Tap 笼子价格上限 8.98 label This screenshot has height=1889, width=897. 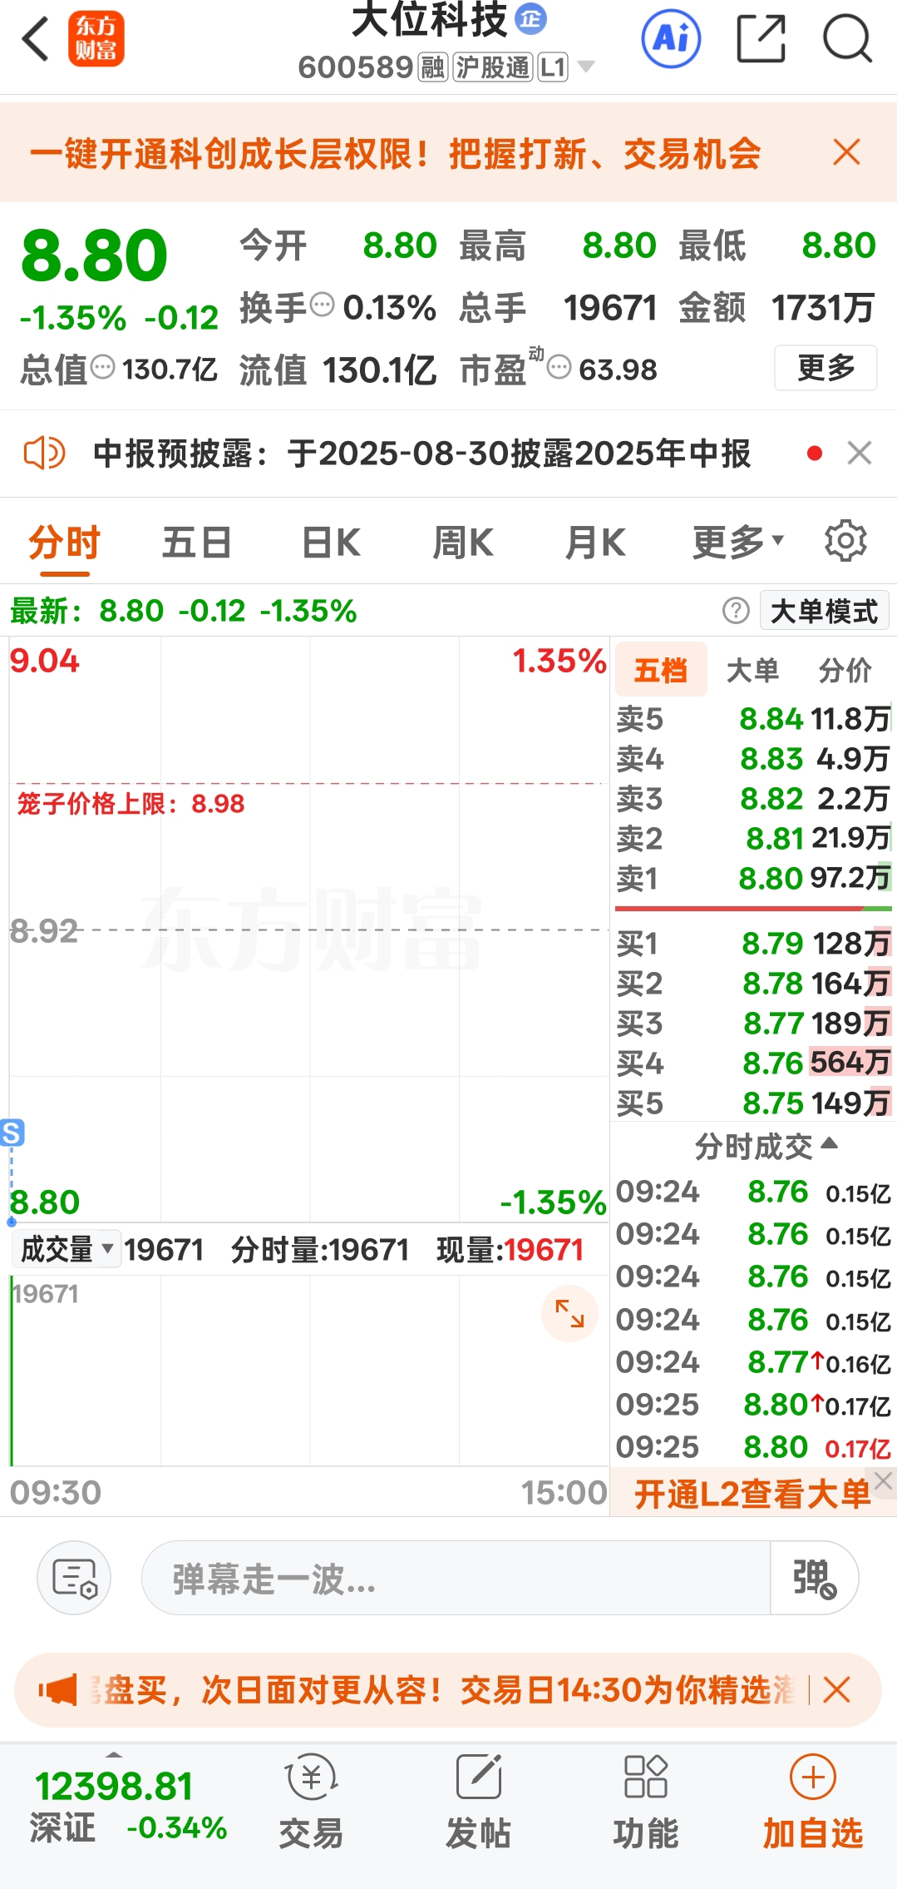point(131,803)
